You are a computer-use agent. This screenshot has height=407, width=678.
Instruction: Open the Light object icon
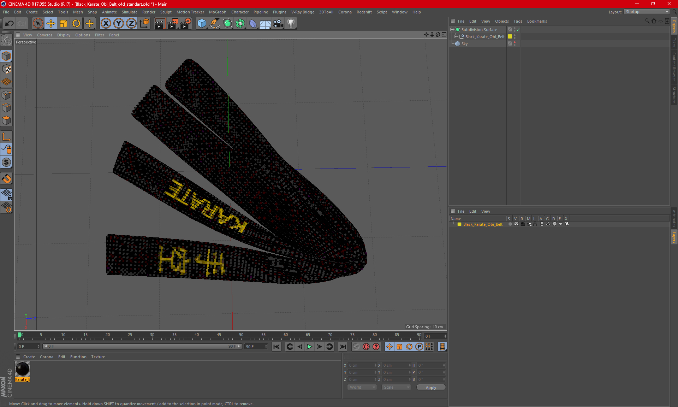291,24
